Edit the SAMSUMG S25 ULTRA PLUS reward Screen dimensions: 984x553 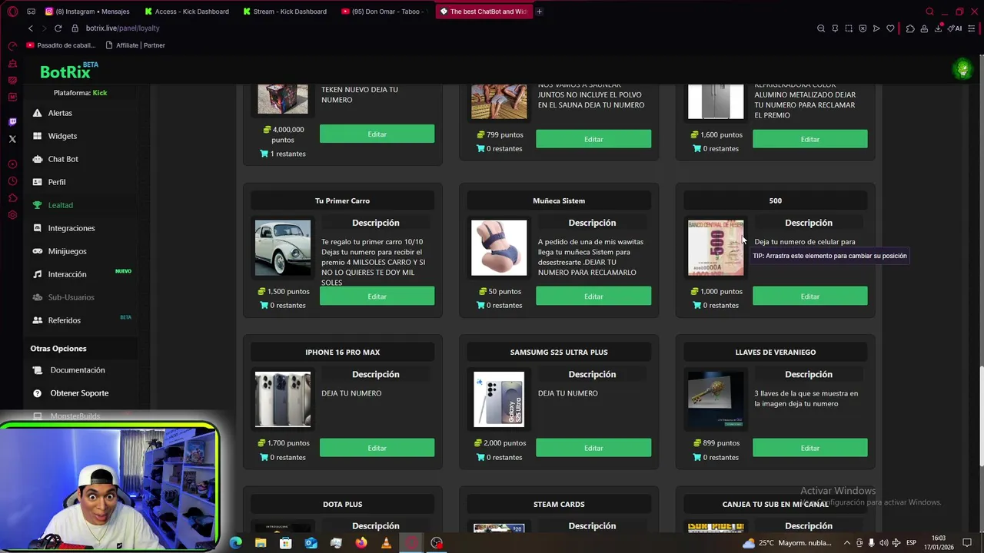[x=593, y=448]
